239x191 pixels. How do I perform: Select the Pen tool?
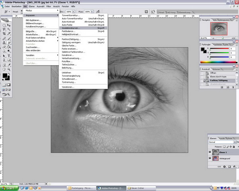[x=4, y=60]
